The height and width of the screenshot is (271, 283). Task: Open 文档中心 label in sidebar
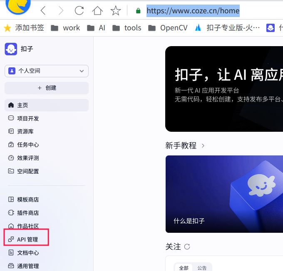(x=28, y=253)
